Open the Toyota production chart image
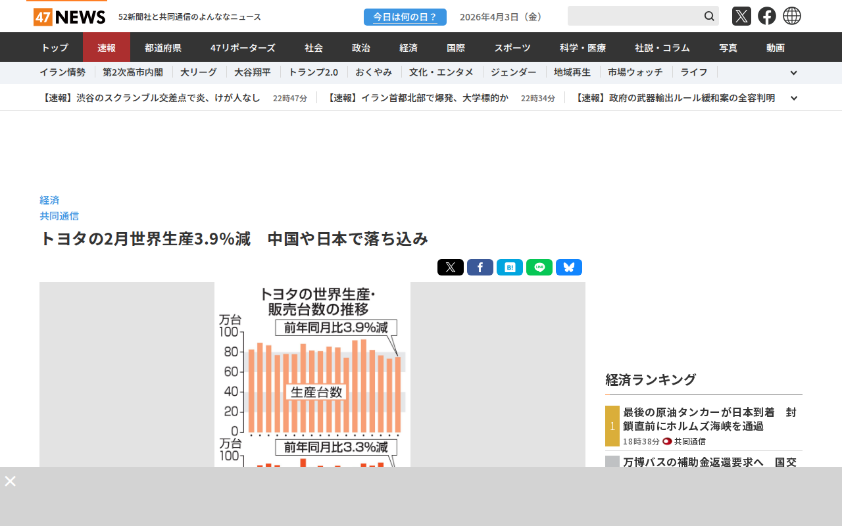Image resolution: width=842 pixels, height=526 pixels. pyautogui.click(x=312, y=375)
